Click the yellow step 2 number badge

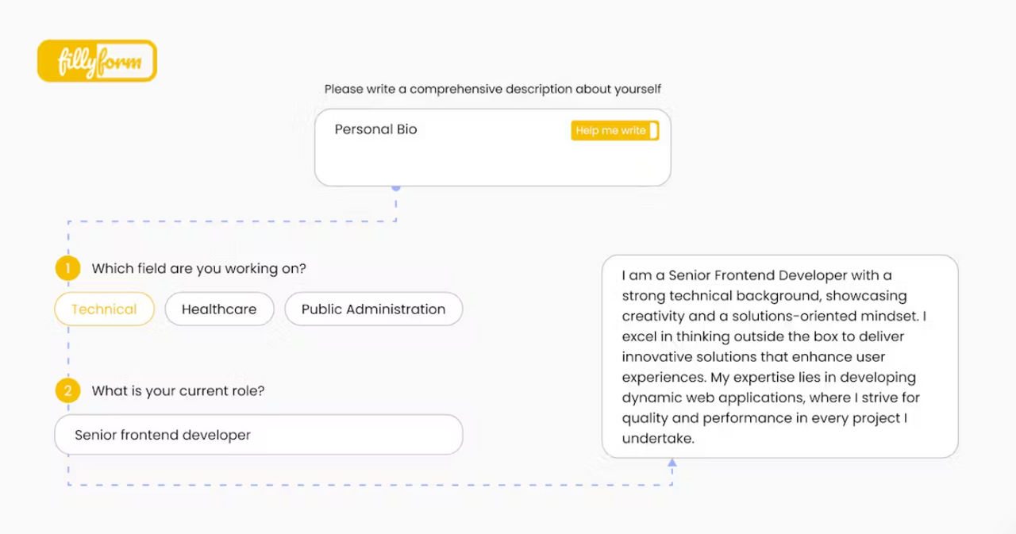pos(67,390)
